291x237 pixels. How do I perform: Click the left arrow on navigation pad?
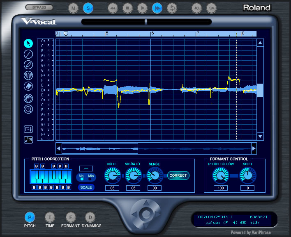pyautogui.click(x=134, y=215)
